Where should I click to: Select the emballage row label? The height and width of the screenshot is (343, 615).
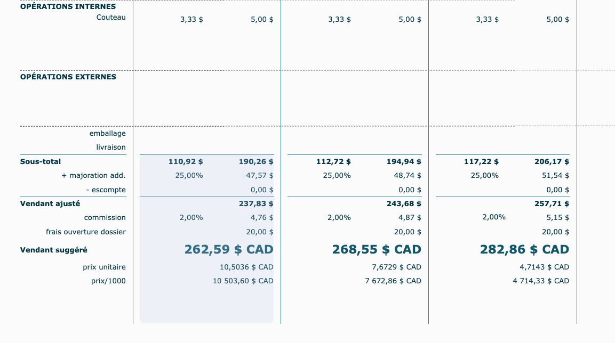107,134
